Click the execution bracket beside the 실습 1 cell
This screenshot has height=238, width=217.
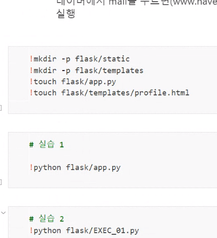(x=1, y=182)
